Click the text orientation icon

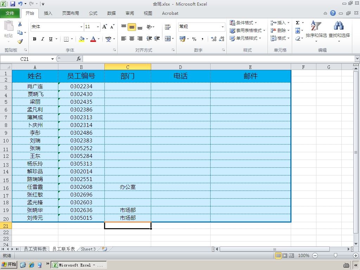click(x=149, y=27)
